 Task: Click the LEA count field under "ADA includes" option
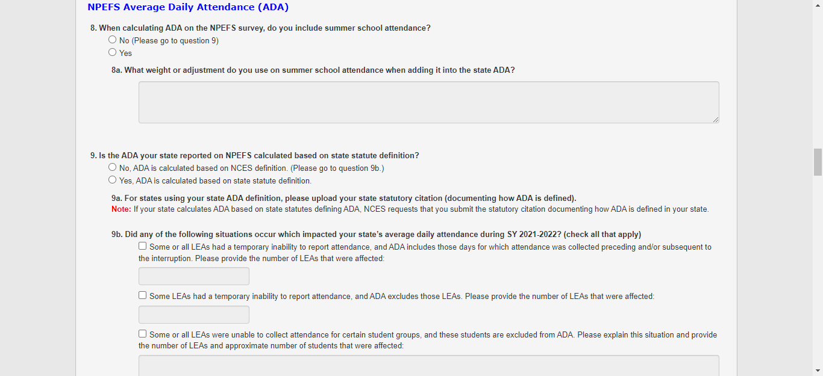point(193,276)
